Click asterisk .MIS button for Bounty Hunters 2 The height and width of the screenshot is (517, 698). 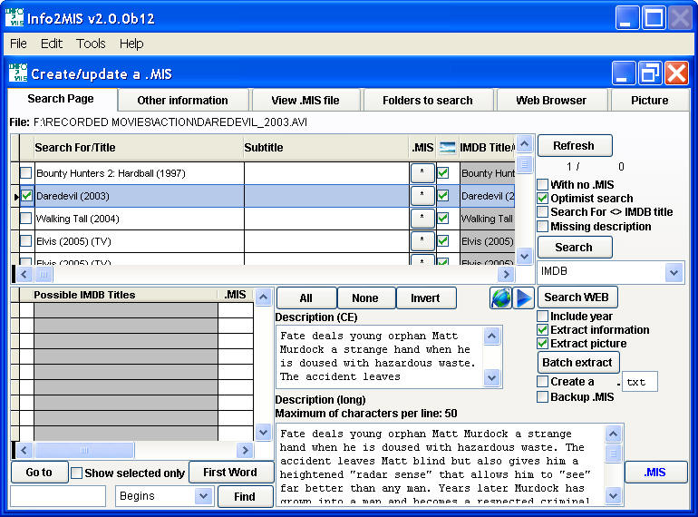pyautogui.click(x=422, y=172)
